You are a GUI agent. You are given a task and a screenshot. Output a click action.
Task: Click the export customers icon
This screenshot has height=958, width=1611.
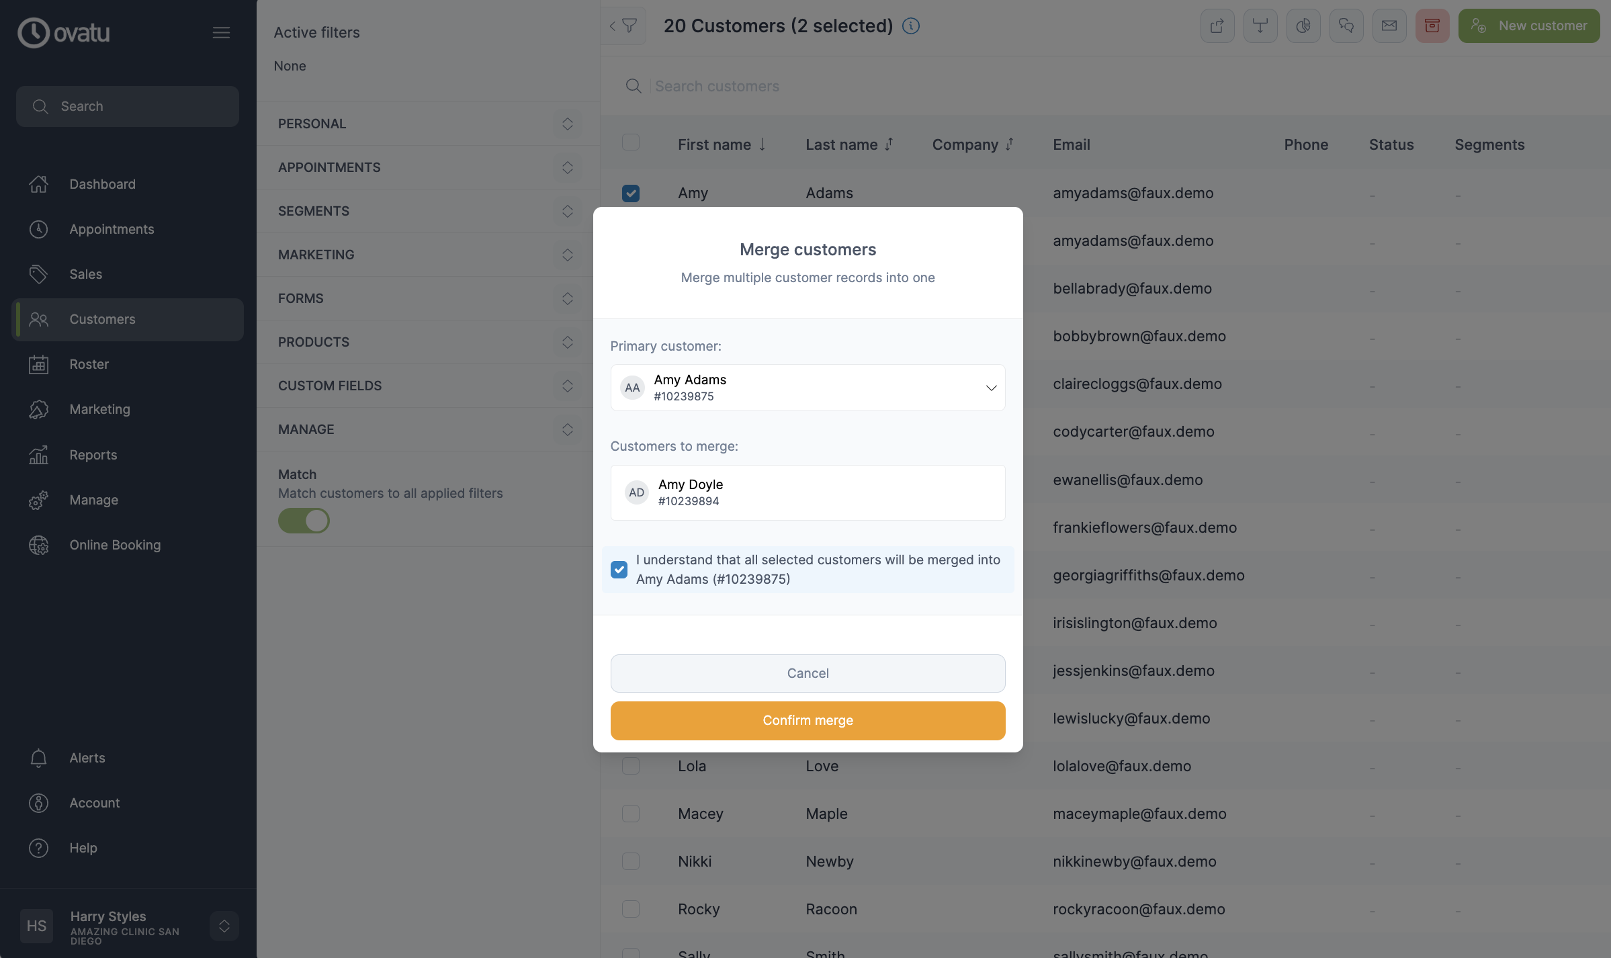click(x=1217, y=26)
